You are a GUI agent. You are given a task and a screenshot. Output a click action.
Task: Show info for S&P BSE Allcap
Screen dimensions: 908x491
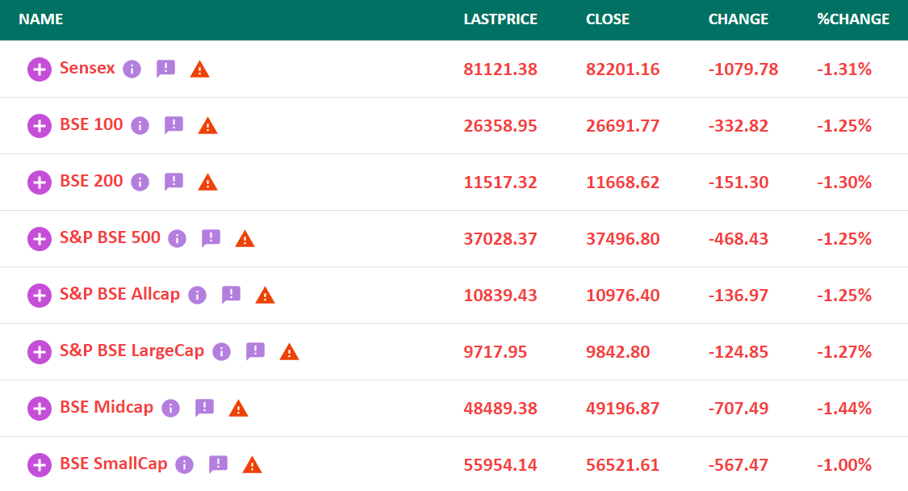point(198,296)
